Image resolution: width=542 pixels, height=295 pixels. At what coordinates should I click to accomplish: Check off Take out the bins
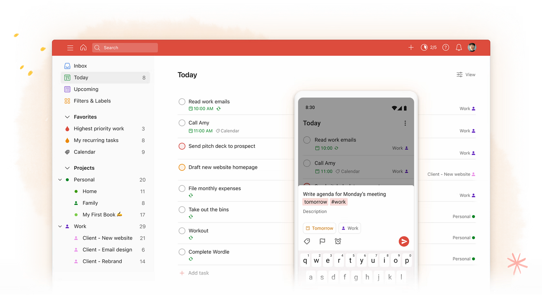(x=182, y=210)
